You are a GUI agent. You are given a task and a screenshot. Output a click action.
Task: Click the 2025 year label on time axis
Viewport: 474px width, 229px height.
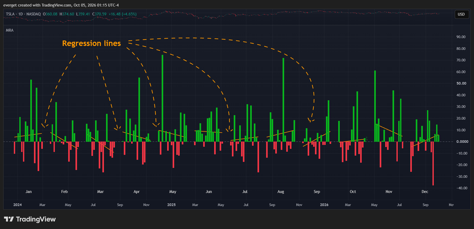click(171, 205)
